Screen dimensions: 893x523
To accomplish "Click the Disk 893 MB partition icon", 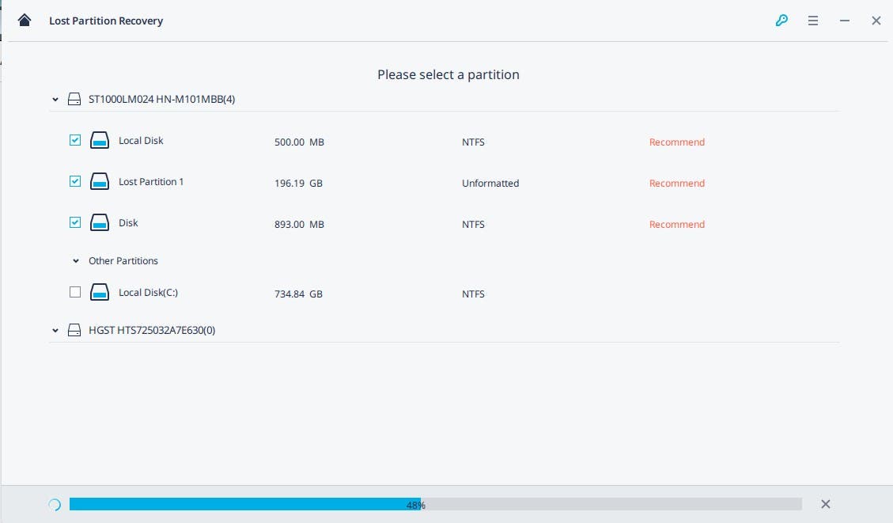I will [100, 222].
